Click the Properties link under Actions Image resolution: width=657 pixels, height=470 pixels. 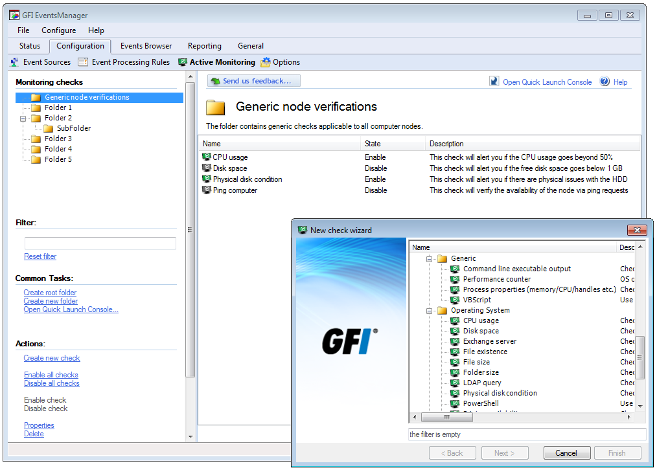[39, 425]
